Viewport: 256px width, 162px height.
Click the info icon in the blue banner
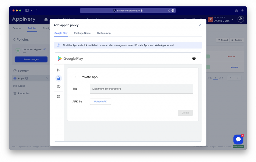pos(58,45)
